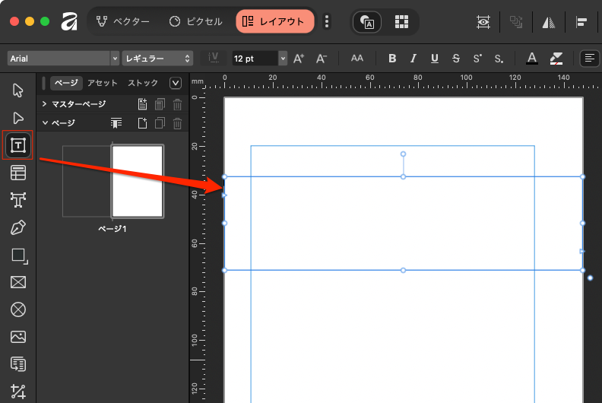Select the Place Image tool

pyautogui.click(x=18, y=337)
